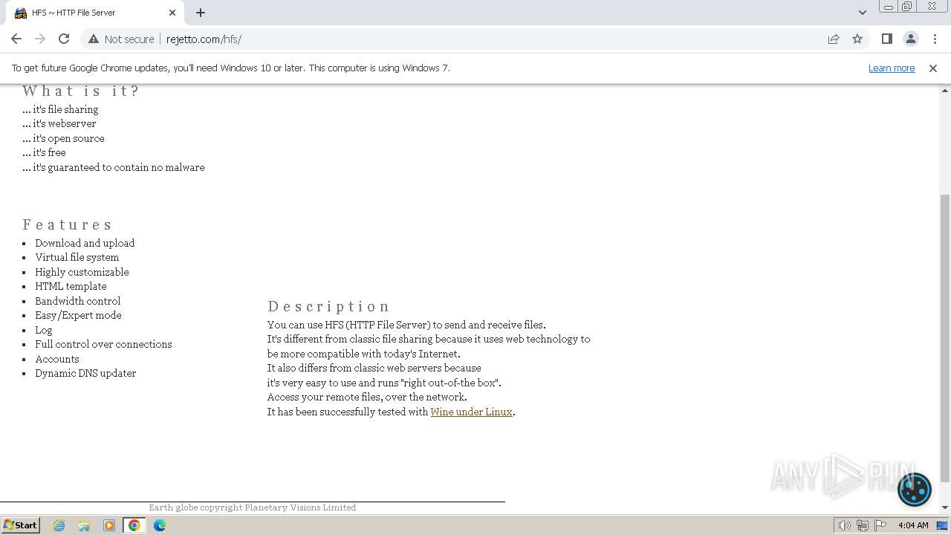Bookmark this page with the star

(857, 39)
